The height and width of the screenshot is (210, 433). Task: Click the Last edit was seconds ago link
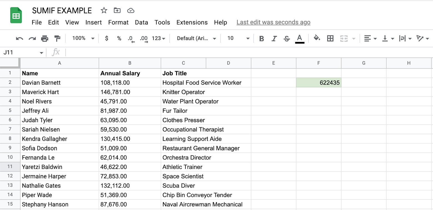(273, 22)
